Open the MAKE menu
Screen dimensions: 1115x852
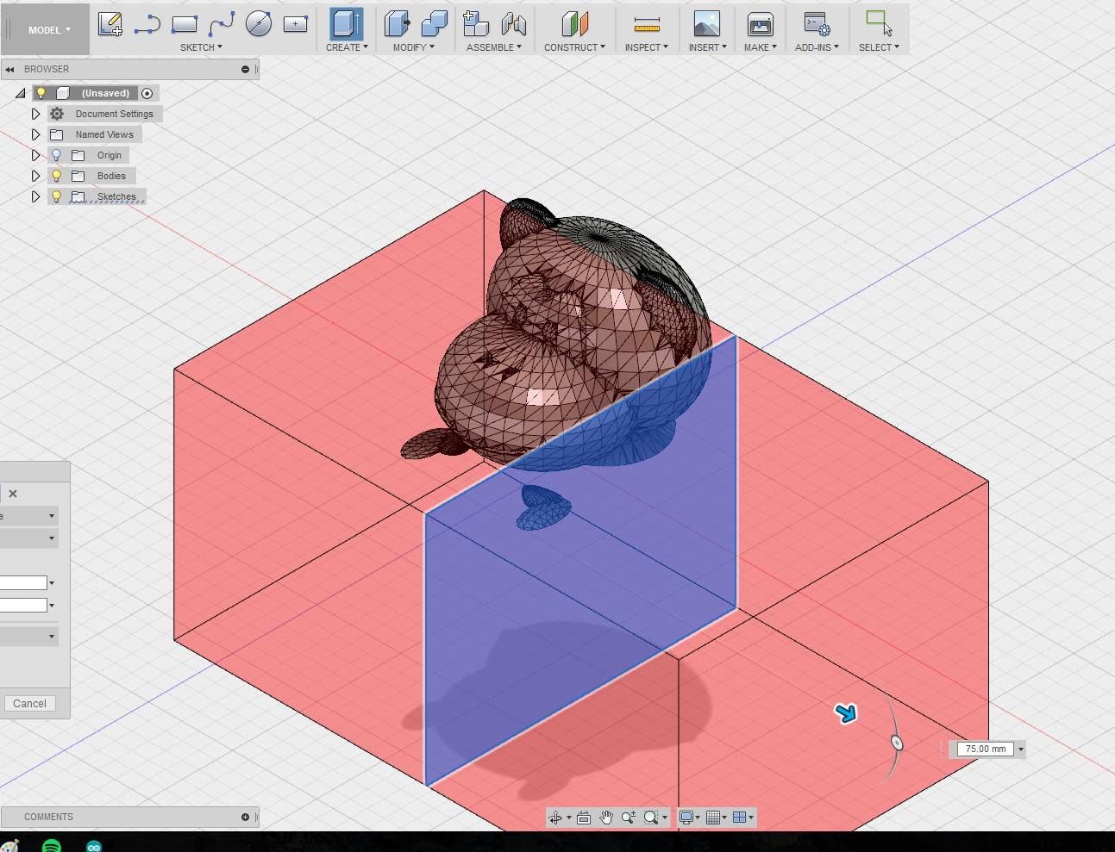point(761,47)
